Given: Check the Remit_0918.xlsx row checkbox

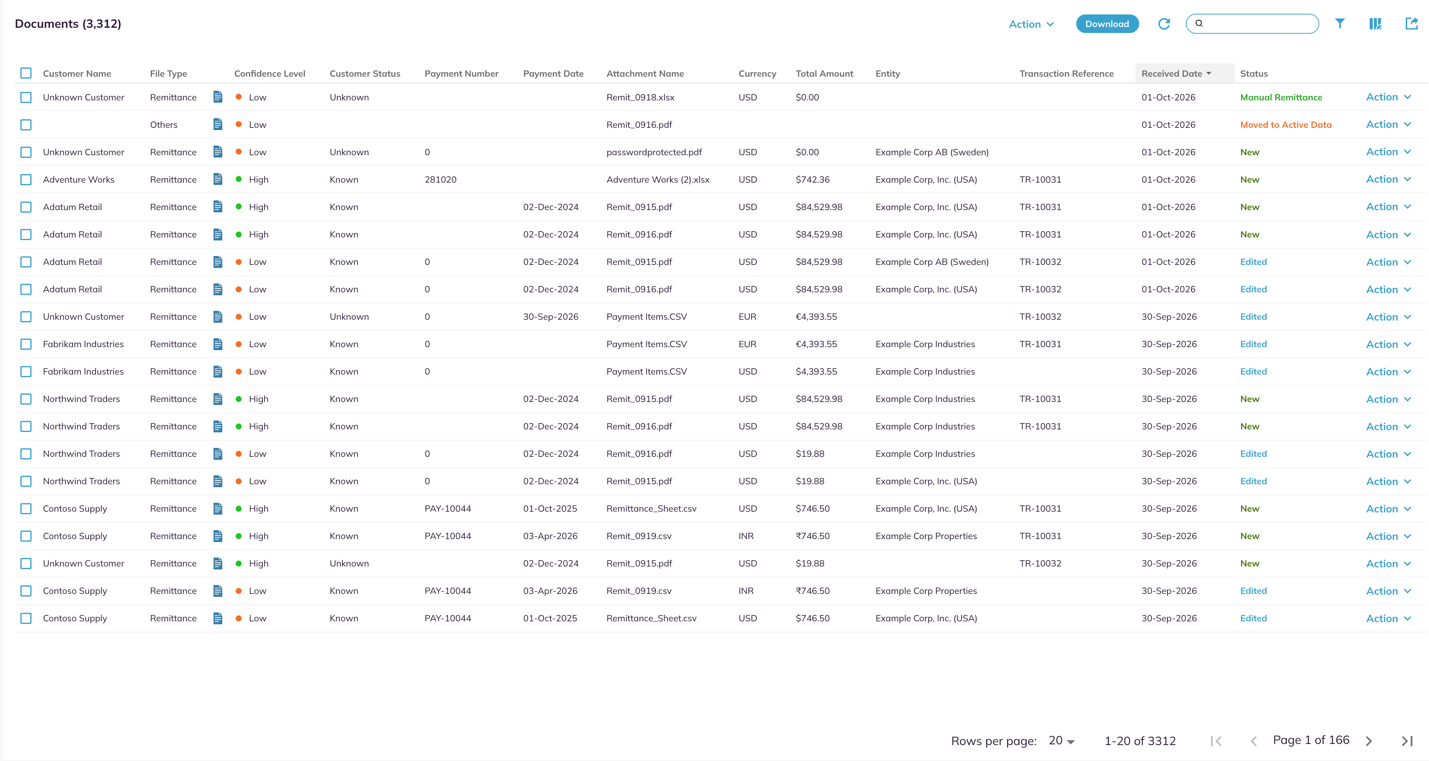Looking at the screenshot, I should [26, 97].
